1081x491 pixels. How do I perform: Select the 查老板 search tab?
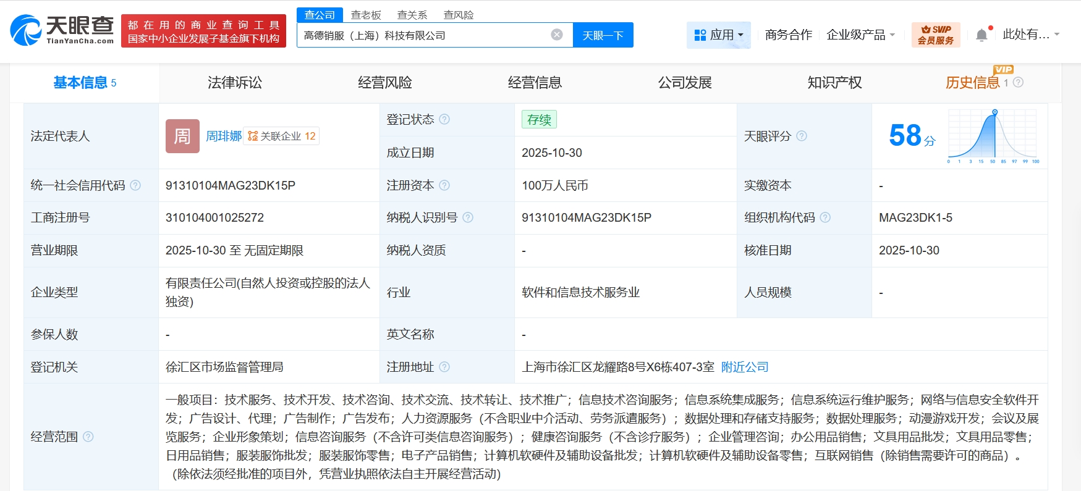(366, 15)
